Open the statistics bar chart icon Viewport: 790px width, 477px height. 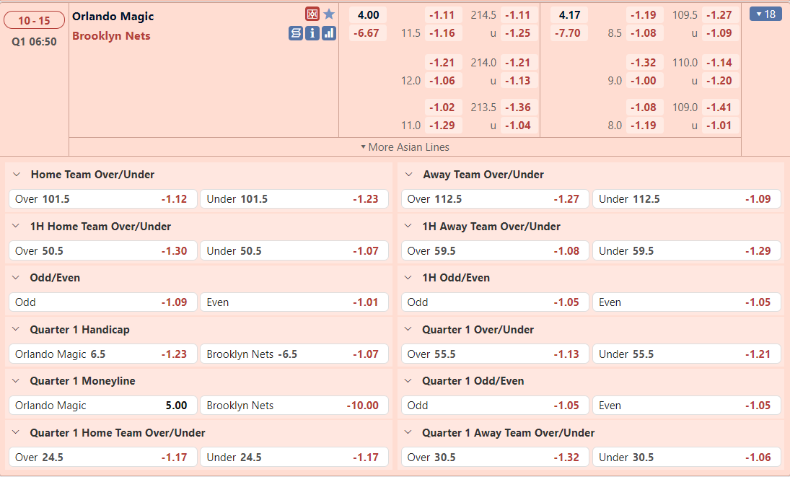click(x=329, y=33)
